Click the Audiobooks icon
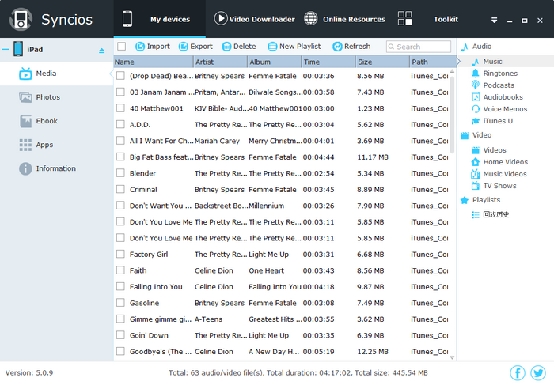This screenshot has width=554, height=385. coord(476,97)
